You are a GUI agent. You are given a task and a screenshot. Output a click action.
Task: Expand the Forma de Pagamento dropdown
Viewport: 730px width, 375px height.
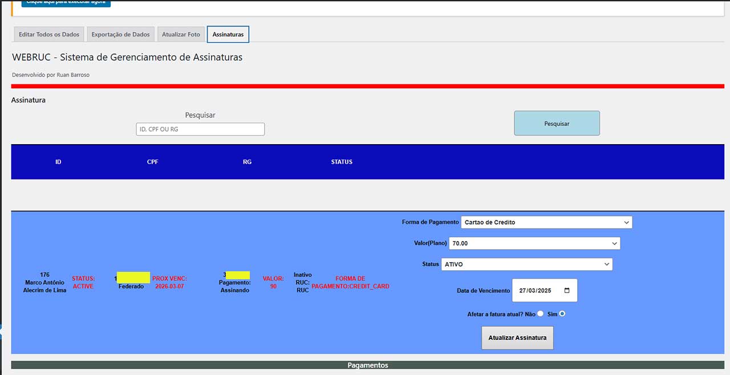click(x=546, y=222)
